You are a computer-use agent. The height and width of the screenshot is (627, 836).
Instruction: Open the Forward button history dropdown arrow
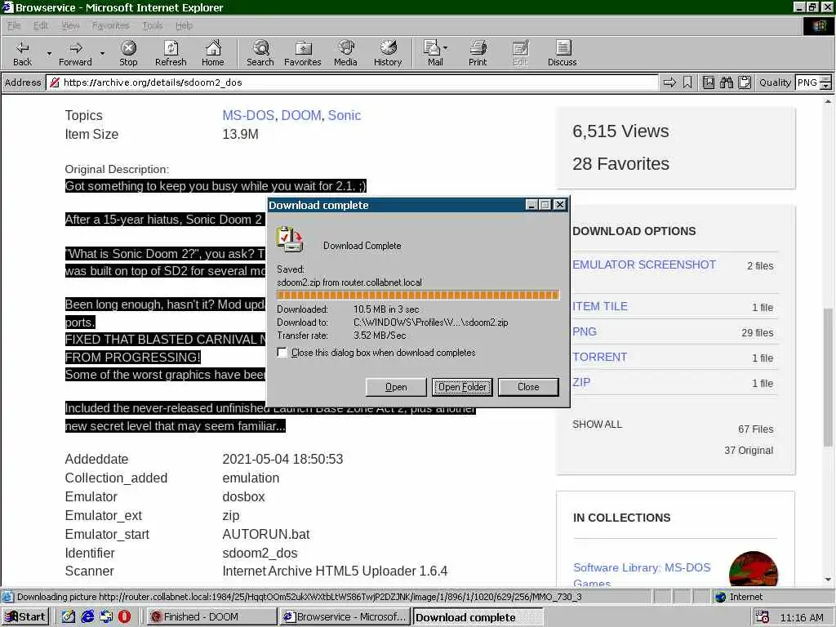(x=102, y=53)
